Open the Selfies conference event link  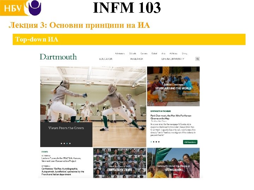pos(63,172)
